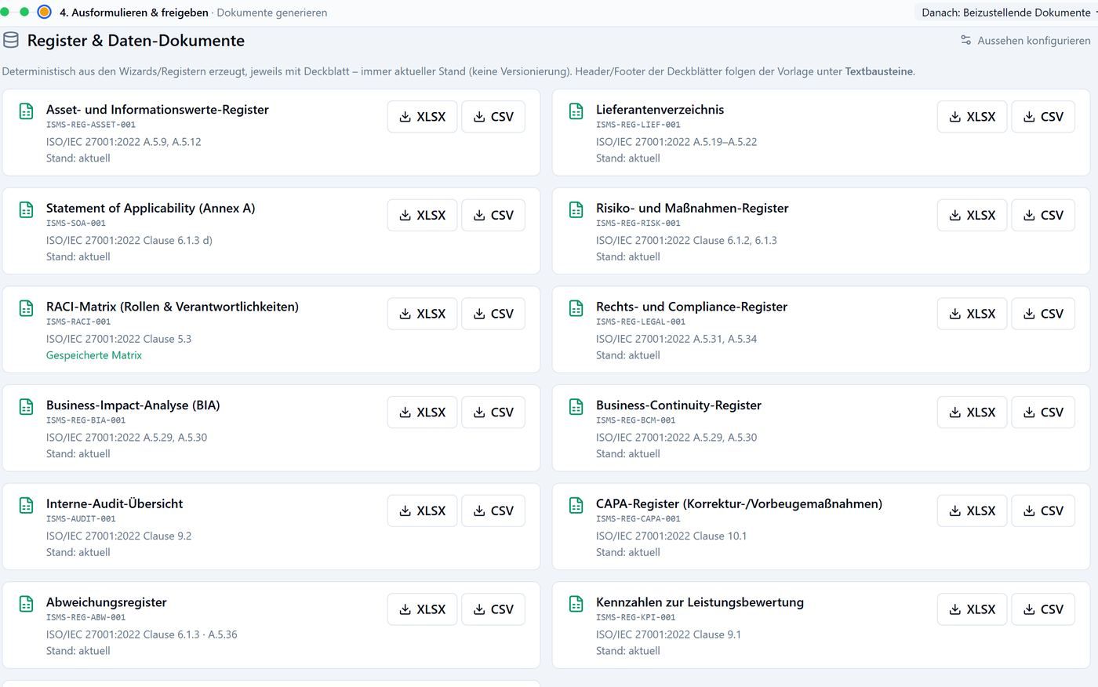Export Risiko- und Maßnahmen-Register XLSX
The image size is (1098, 687).
pos(972,216)
